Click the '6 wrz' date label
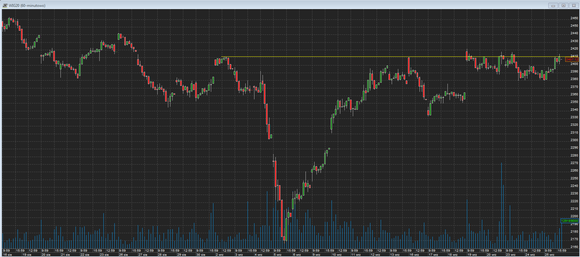The image size is (580, 257). [x=297, y=255]
